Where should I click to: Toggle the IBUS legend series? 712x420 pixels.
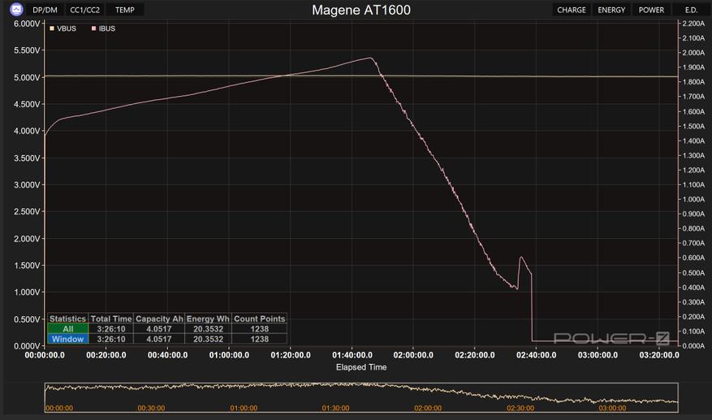104,28
